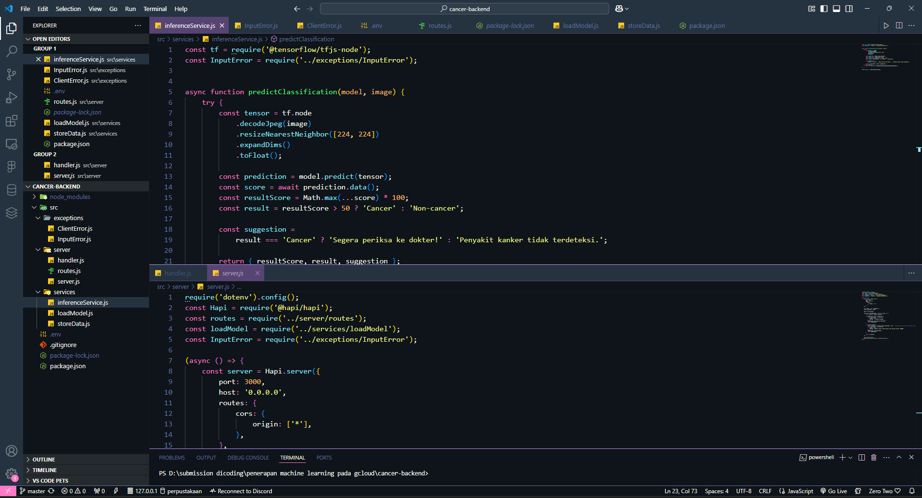Toggle Go Live server in status bar

coord(834,491)
